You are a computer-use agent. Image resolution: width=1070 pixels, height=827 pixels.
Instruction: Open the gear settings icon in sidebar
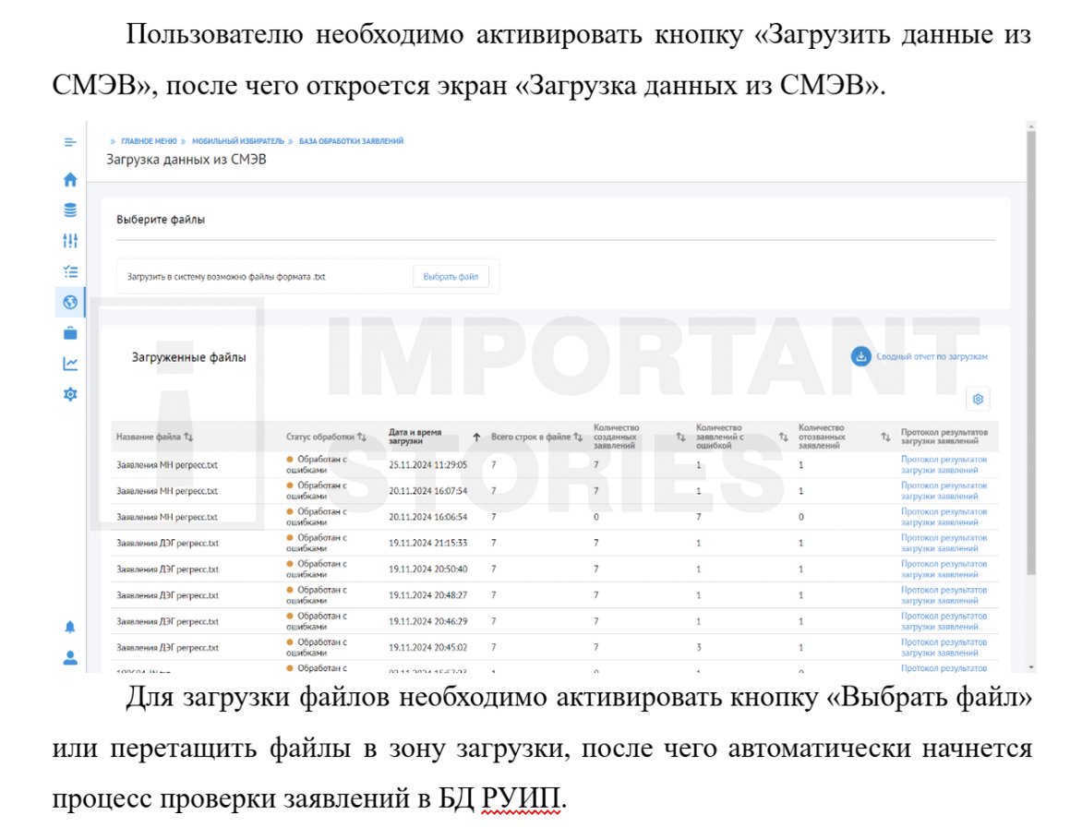pos(69,394)
